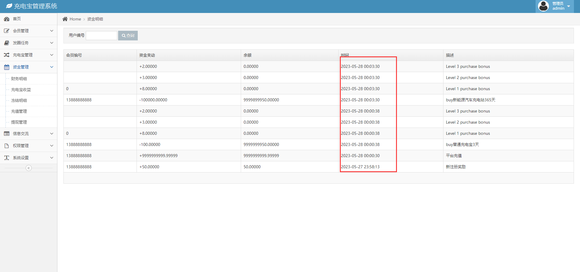Click the file icon for 权限管理

7,146
